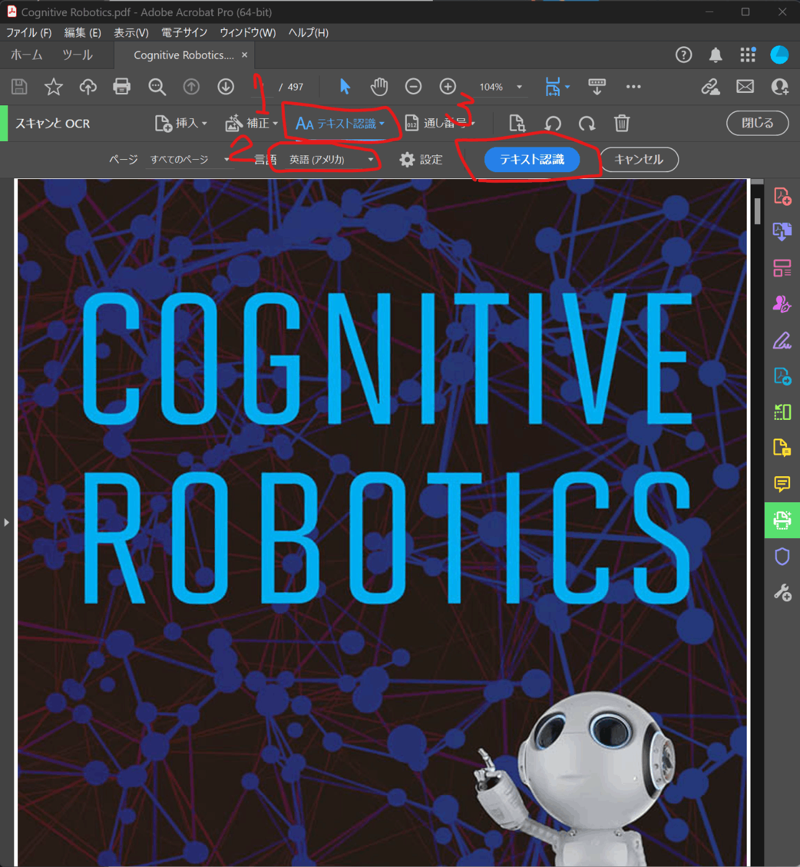This screenshot has width=800, height=867.
Task: Print the document with printer icon
Action: pos(122,87)
